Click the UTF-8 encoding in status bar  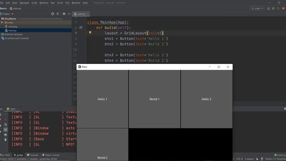[240, 159]
